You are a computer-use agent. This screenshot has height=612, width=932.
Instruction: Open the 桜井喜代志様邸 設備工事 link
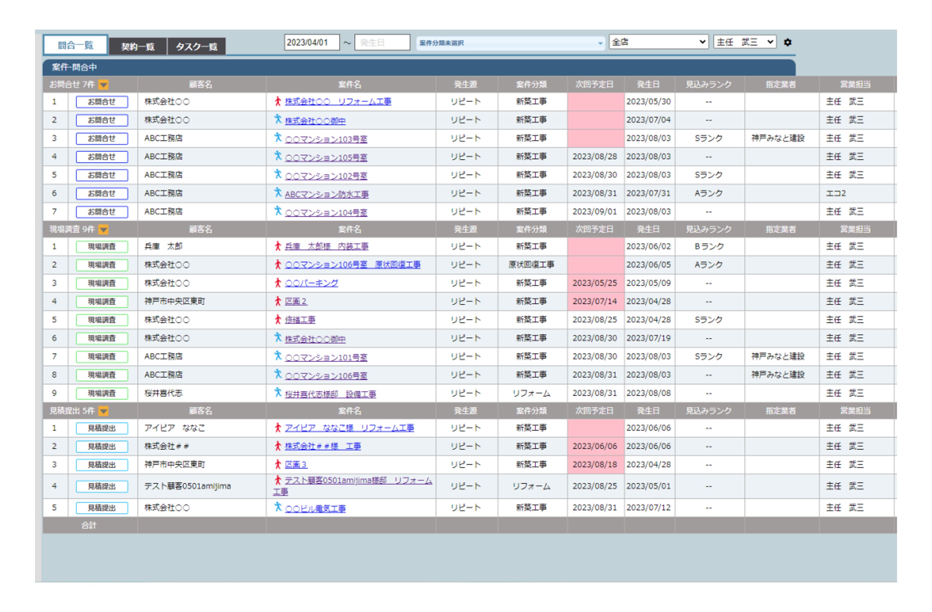pyautogui.click(x=330, y=394)
